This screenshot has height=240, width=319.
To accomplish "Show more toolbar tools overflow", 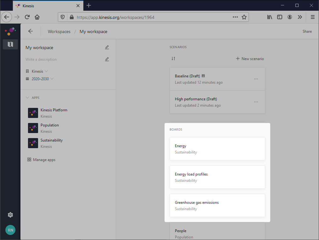I will 300,17.
